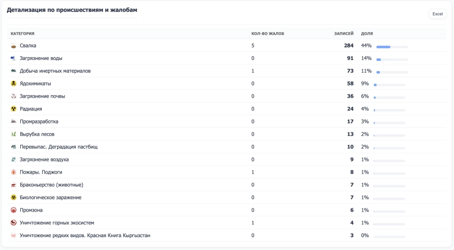
Task: Click the 284 records count for Свалка
Action: (348, 46)
